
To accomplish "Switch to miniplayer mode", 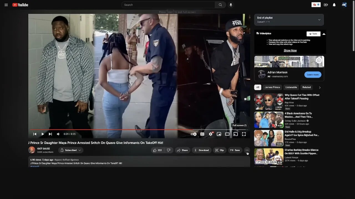I will [219, 134].
